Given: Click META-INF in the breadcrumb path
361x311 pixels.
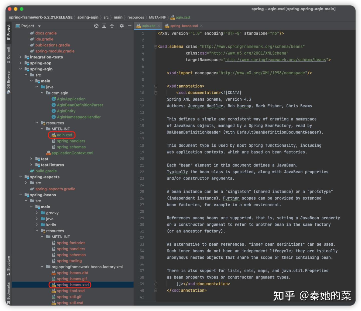Looking at the screenshot, I should pos(157,17).
